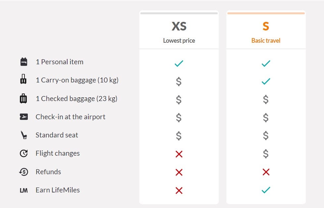Click the personal item backpack icon

[x=24, y=62]
